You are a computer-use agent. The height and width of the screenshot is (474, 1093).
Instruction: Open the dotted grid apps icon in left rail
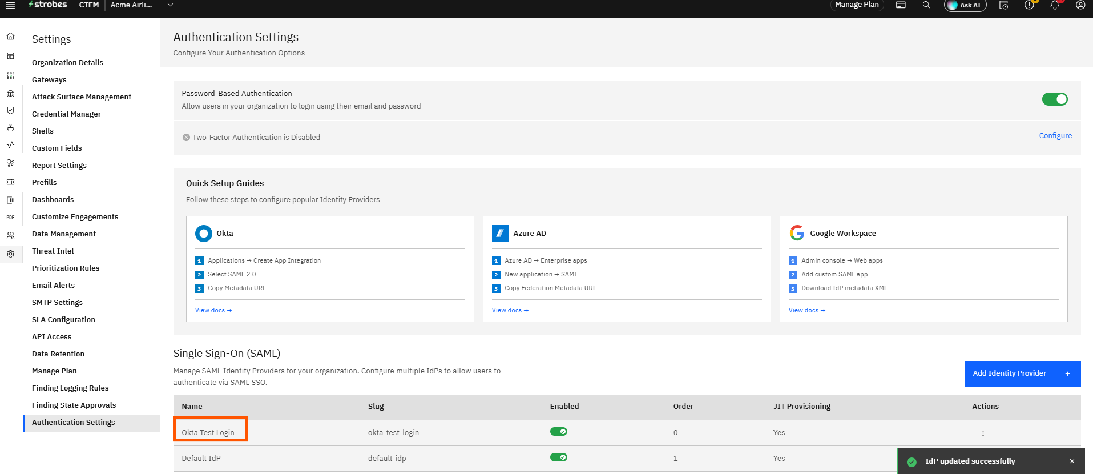click(10, 75)
